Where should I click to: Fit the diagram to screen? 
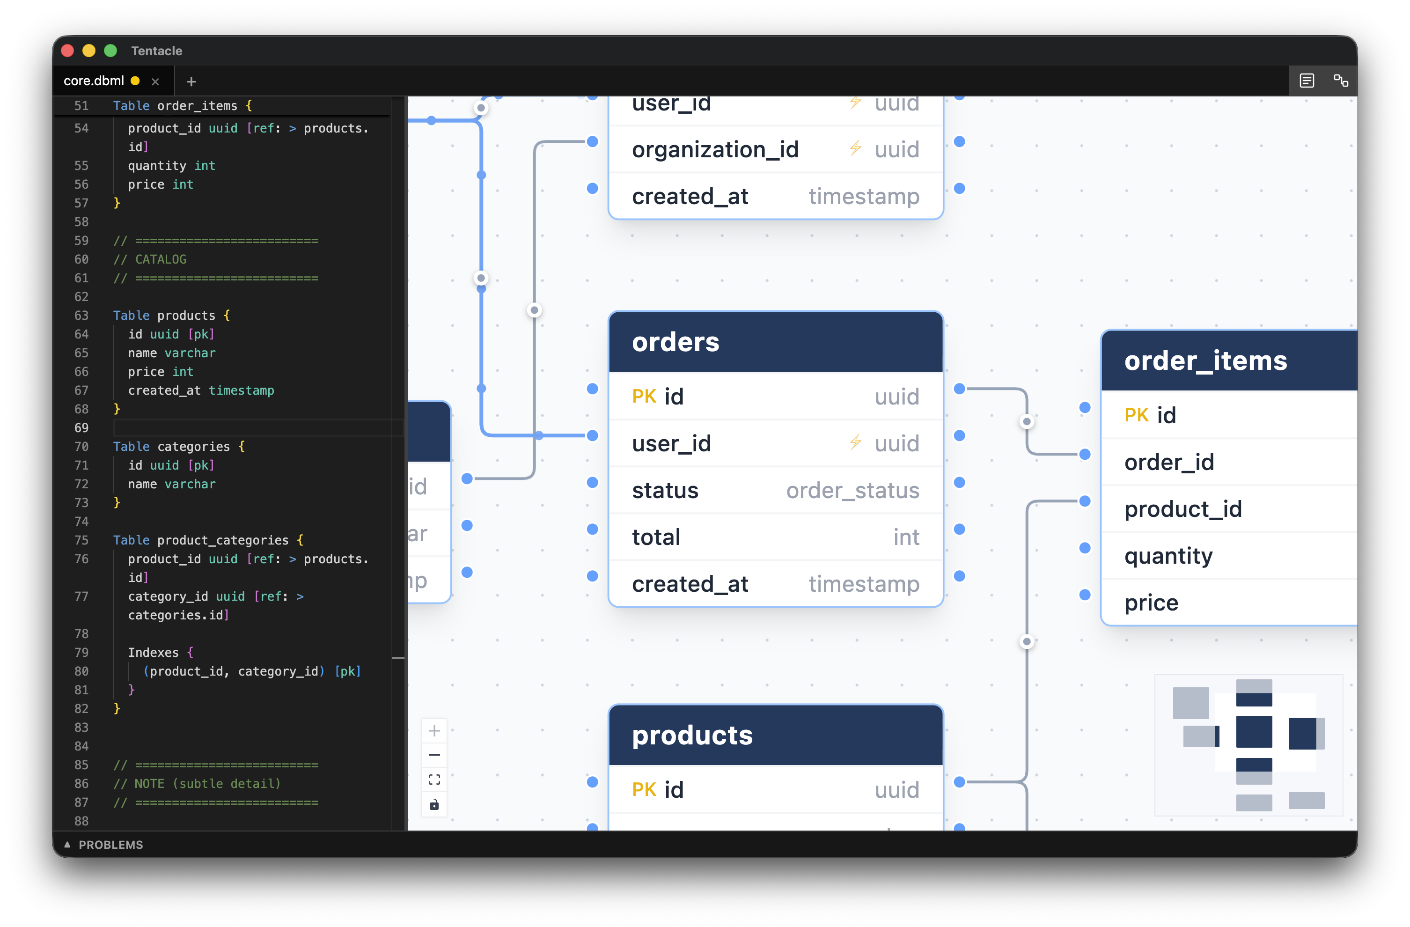[x=434, y=780]
